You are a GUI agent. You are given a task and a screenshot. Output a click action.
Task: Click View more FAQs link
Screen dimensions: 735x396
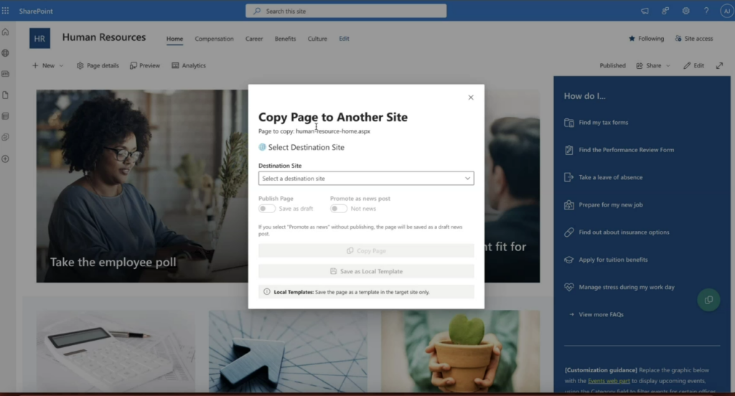[601, 314]
